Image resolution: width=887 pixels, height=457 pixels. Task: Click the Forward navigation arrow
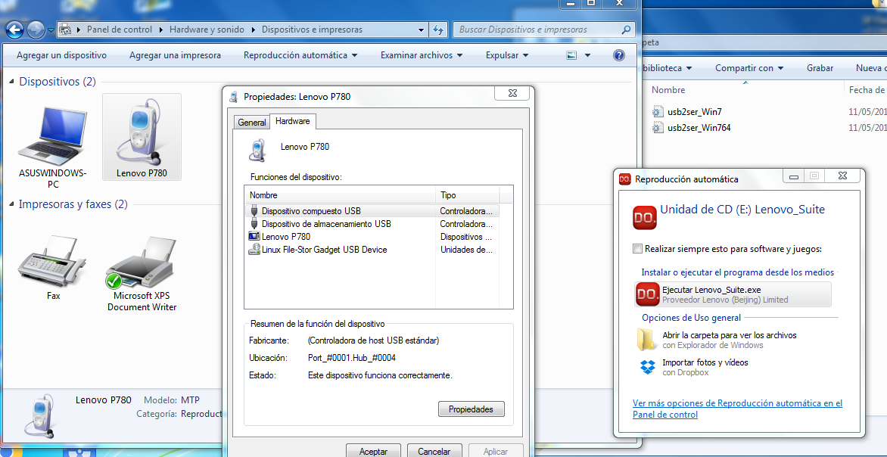coord(36,30)
